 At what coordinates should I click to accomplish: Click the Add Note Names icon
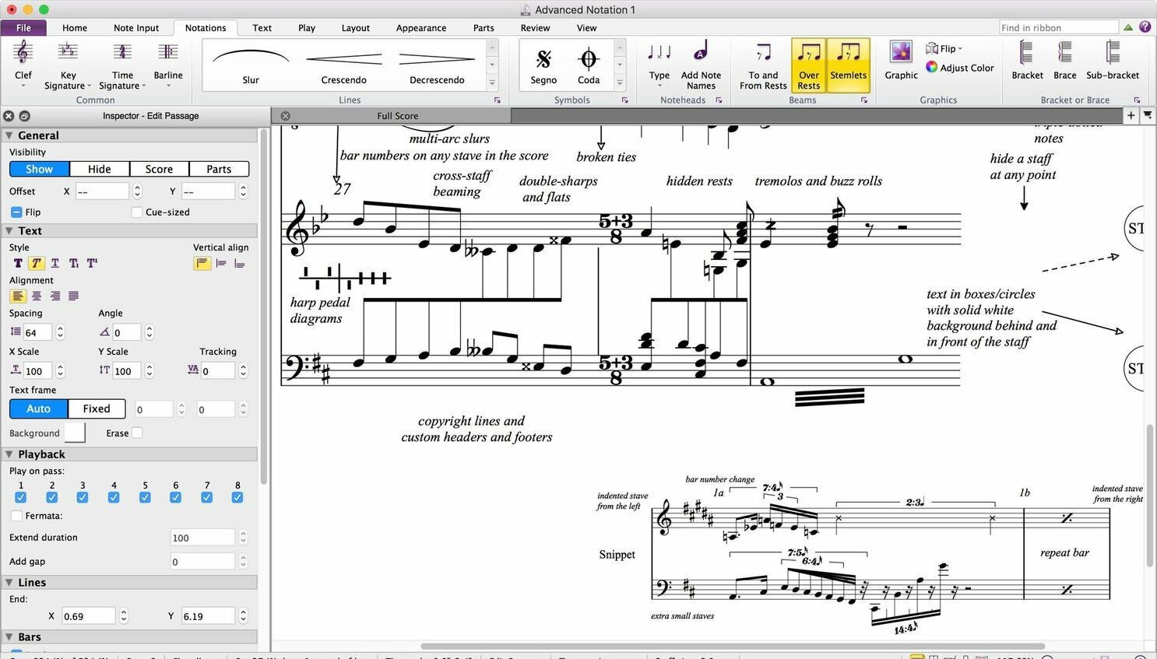pos(701,64)
